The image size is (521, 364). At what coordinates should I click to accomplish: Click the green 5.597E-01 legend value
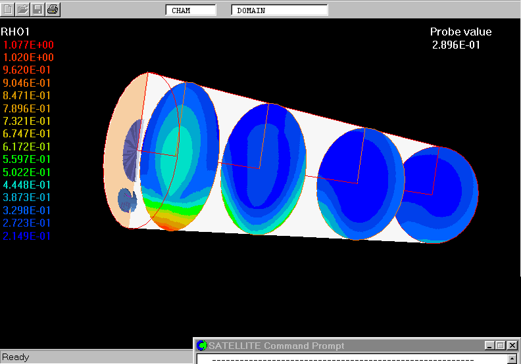pyautogui.click(x=27, y=160)
